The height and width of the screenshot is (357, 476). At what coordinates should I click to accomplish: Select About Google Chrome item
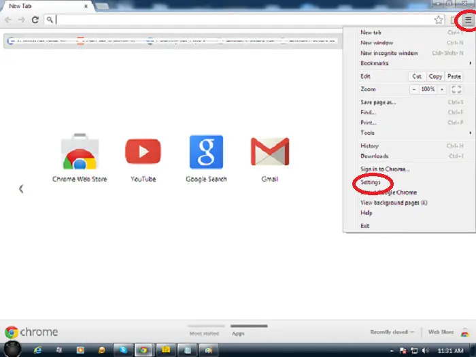(409, 192)
